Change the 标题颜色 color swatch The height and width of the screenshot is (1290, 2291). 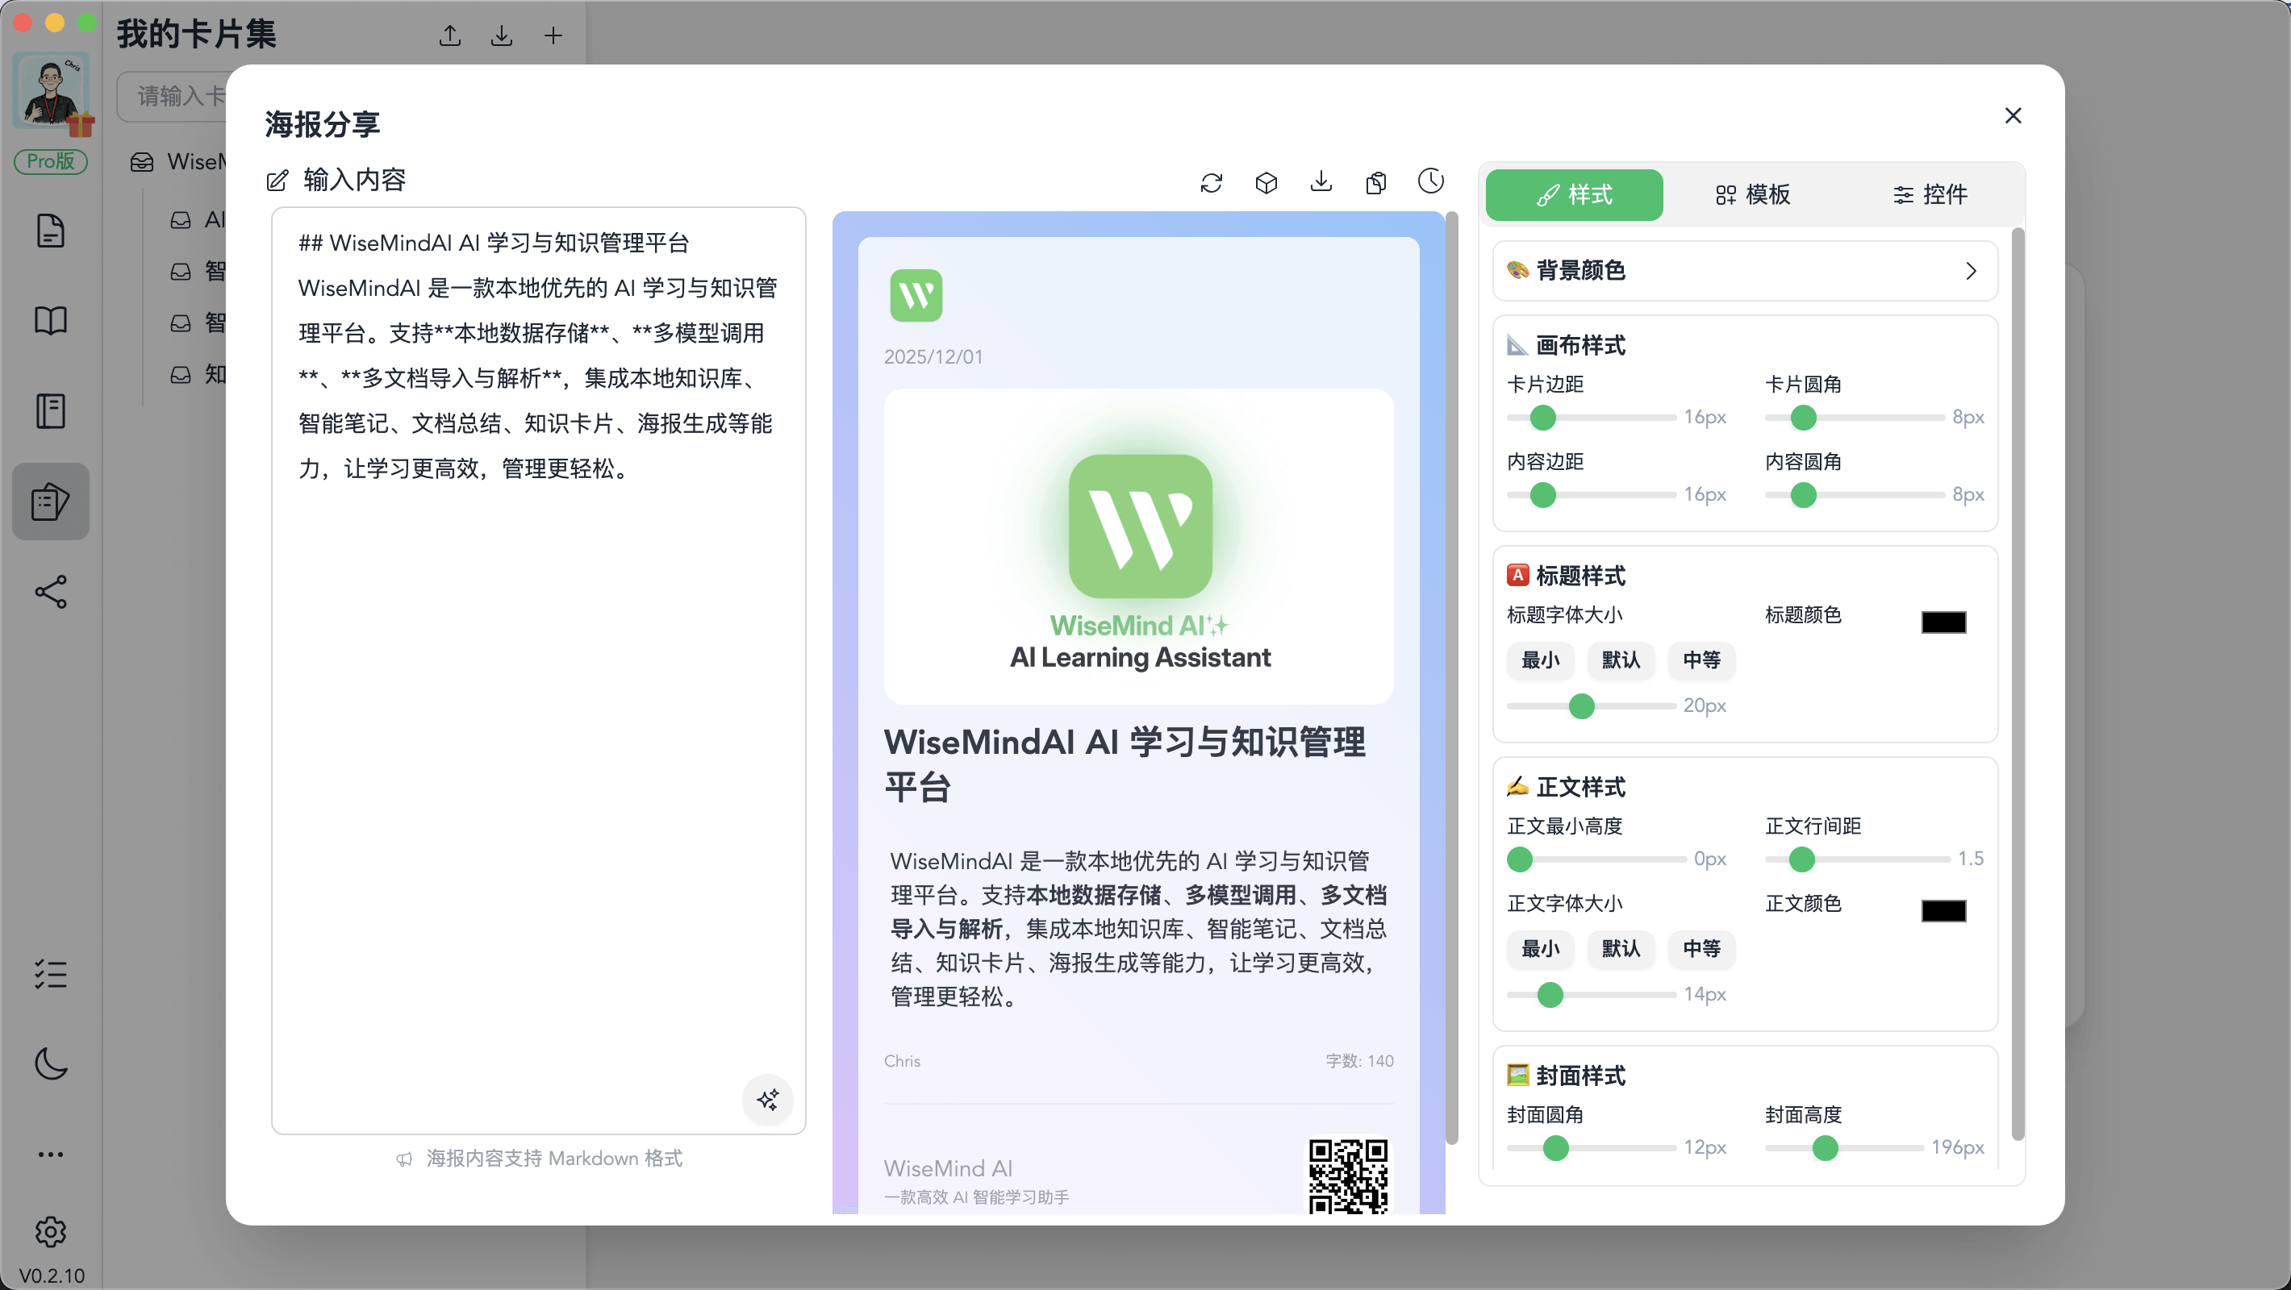[1944, 622]
